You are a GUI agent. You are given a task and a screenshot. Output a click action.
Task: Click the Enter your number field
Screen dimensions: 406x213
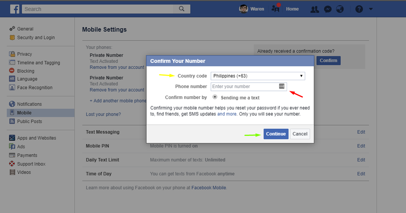click(x=249, y=87)
